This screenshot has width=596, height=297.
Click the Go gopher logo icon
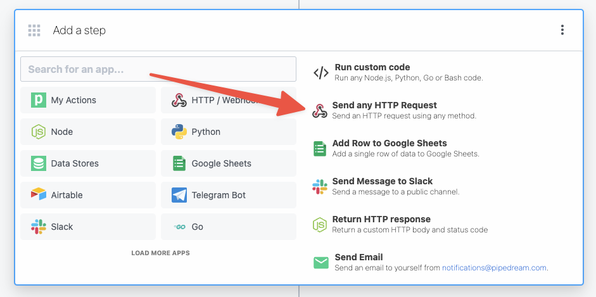(x=179, y=227)
